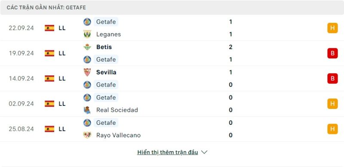Open the Betis team name link
The height and width of the screenshot is (167, 344).
104,47
